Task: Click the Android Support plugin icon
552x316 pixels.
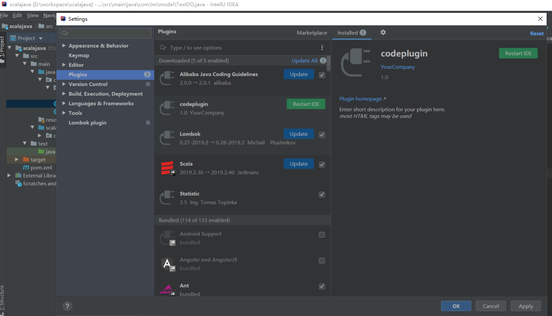Action: pos(168,238)
